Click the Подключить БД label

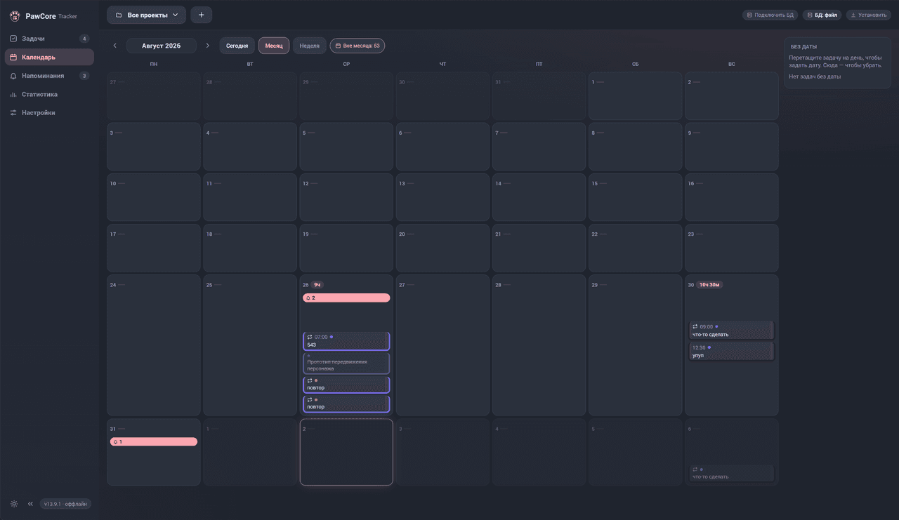tap(774, 15)
